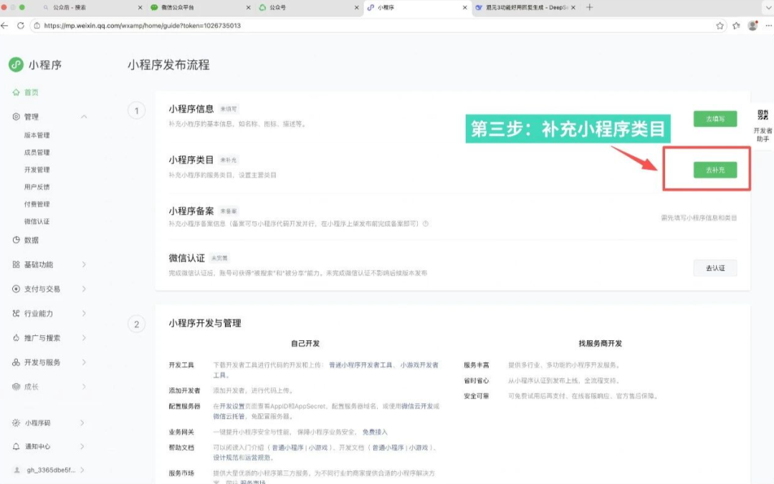
Task: Expand the account gh_3365dbe5f chevron
Action: click(82, 470)
